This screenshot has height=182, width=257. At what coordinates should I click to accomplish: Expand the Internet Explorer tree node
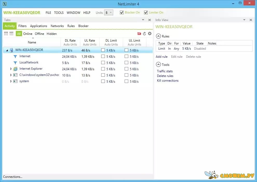pyautogui.click(x=11, y=69)
